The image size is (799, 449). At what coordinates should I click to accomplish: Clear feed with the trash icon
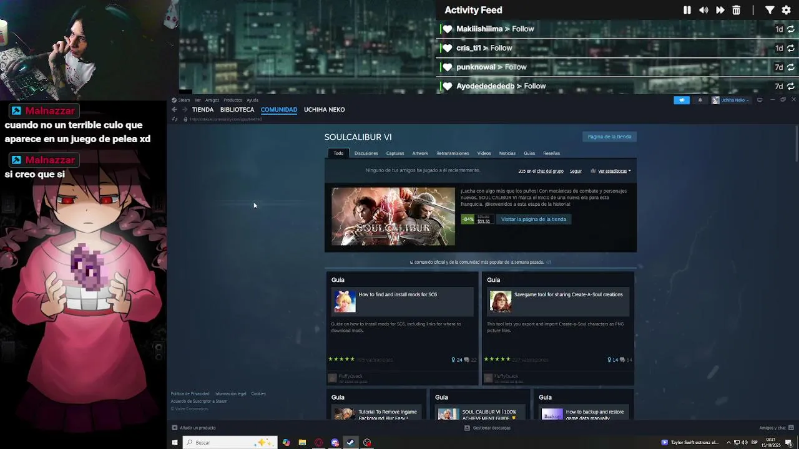tap(737, 10)
